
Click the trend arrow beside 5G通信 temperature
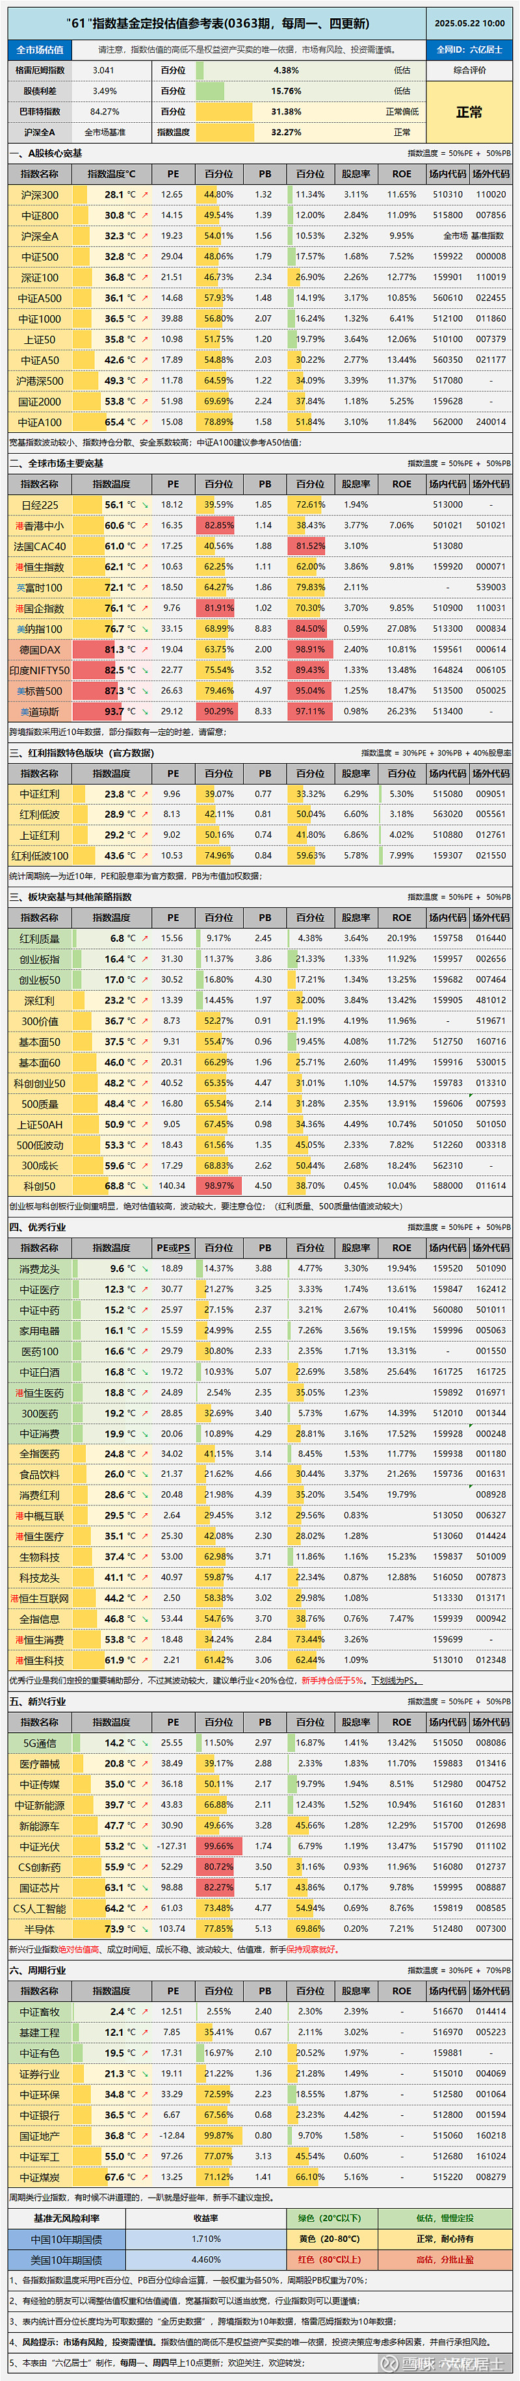(x=145, y=1742)
